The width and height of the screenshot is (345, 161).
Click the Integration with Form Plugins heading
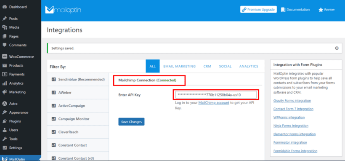[x=298, y=65]
